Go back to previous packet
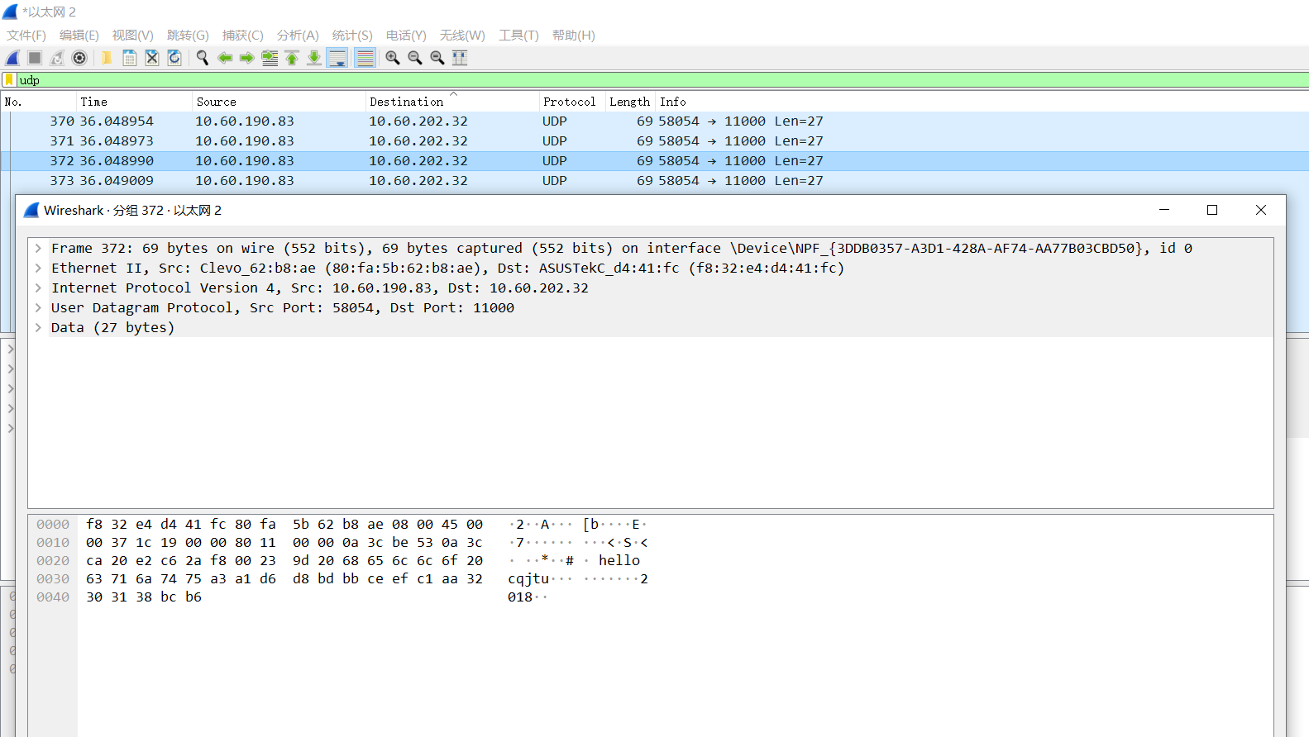 225,58
